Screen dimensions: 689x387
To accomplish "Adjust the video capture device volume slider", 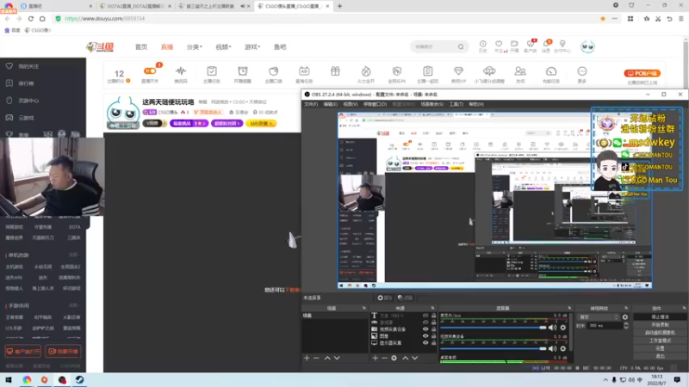I will 493,348.
